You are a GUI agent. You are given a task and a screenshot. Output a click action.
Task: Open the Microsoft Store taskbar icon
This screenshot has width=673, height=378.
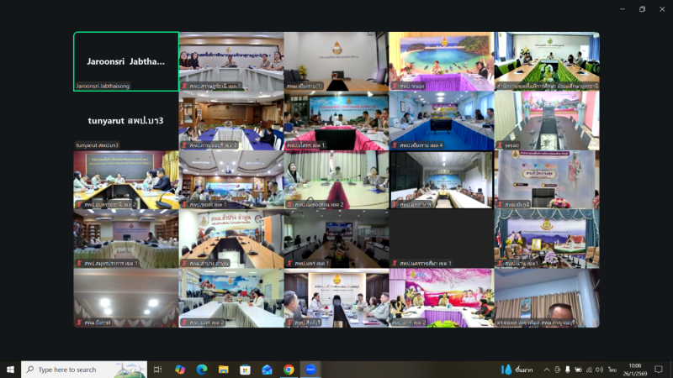pyautogui.click(x=246, y=370)
